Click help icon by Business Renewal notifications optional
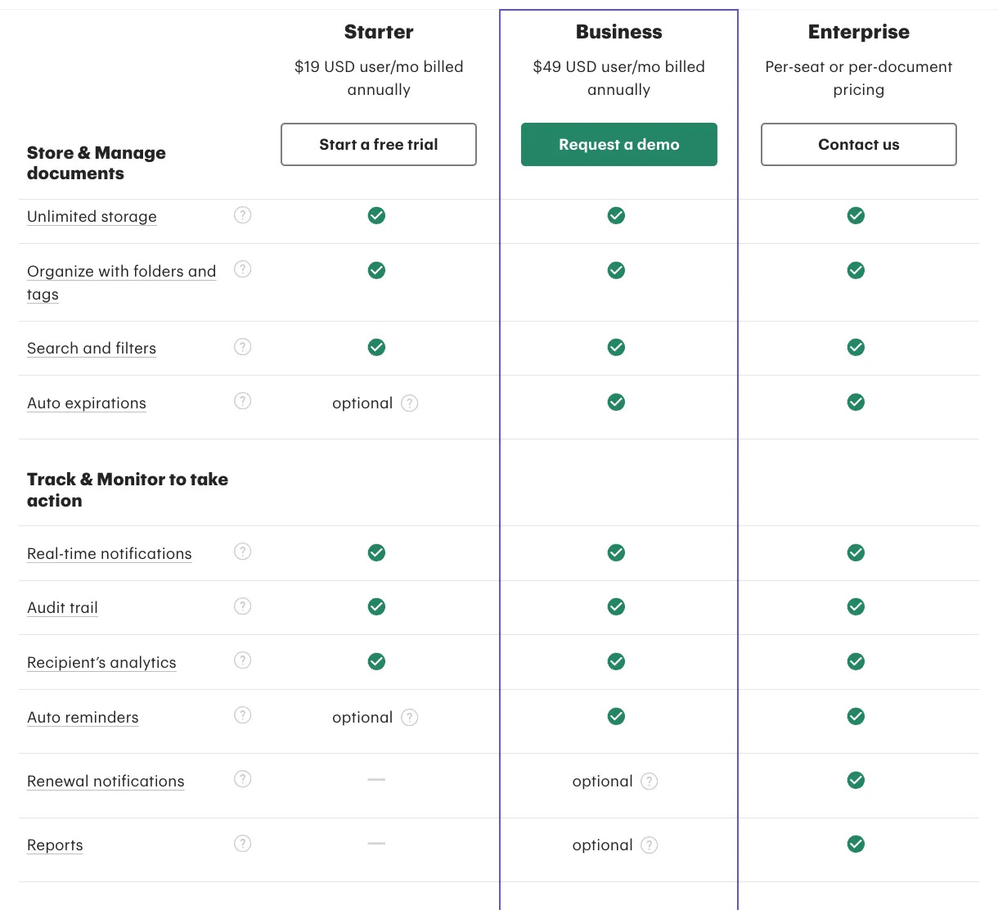 650,782
